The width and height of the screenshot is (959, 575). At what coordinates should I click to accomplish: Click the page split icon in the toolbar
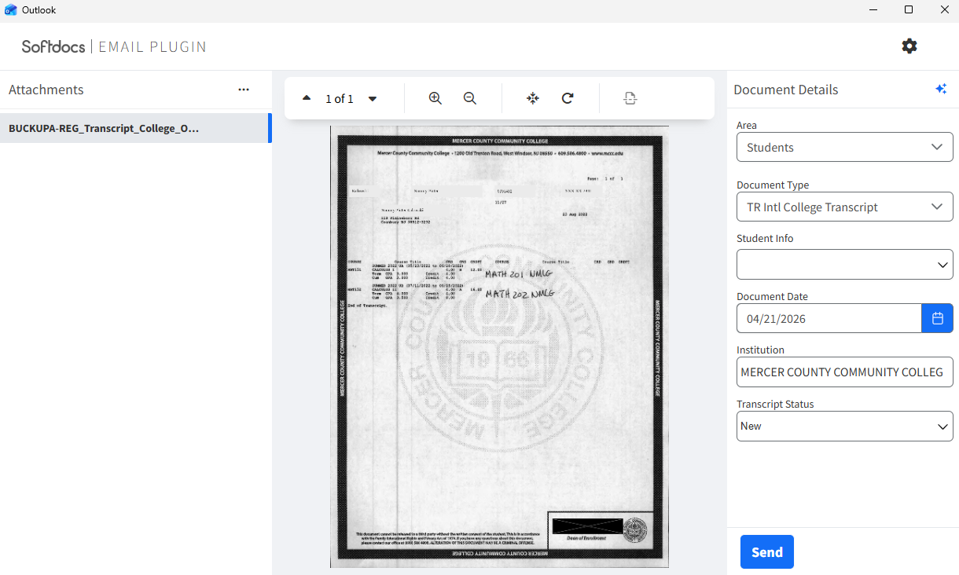(x=630, y=98)
